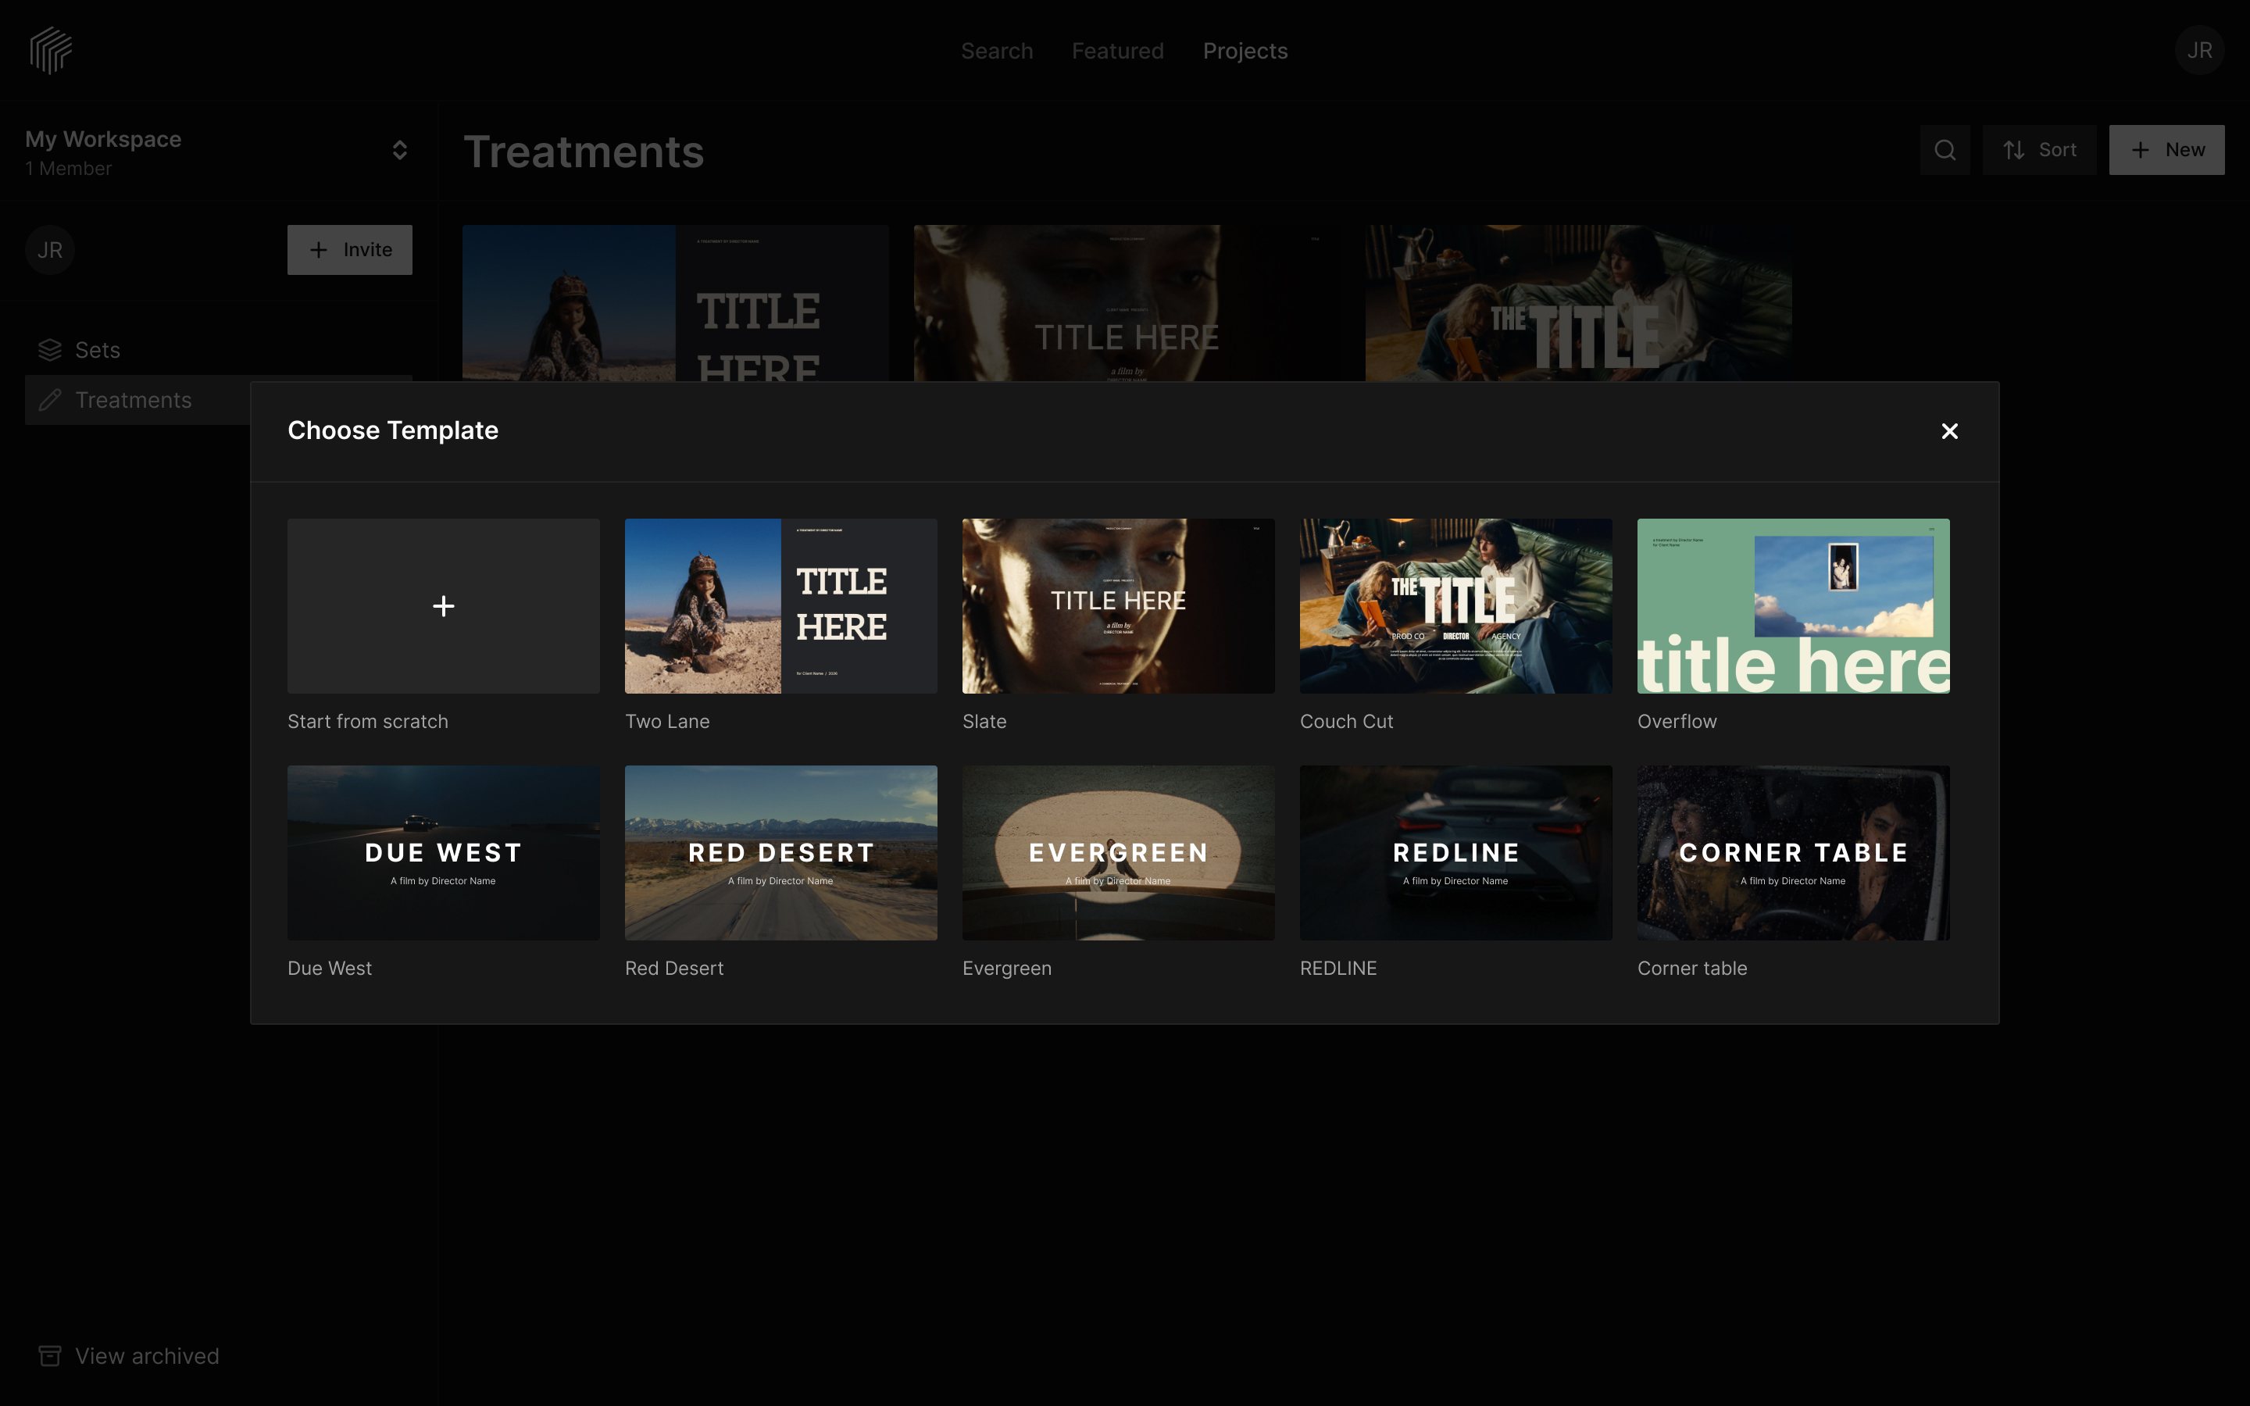Click the plus icon on Start from scratch

pos(444,606)
